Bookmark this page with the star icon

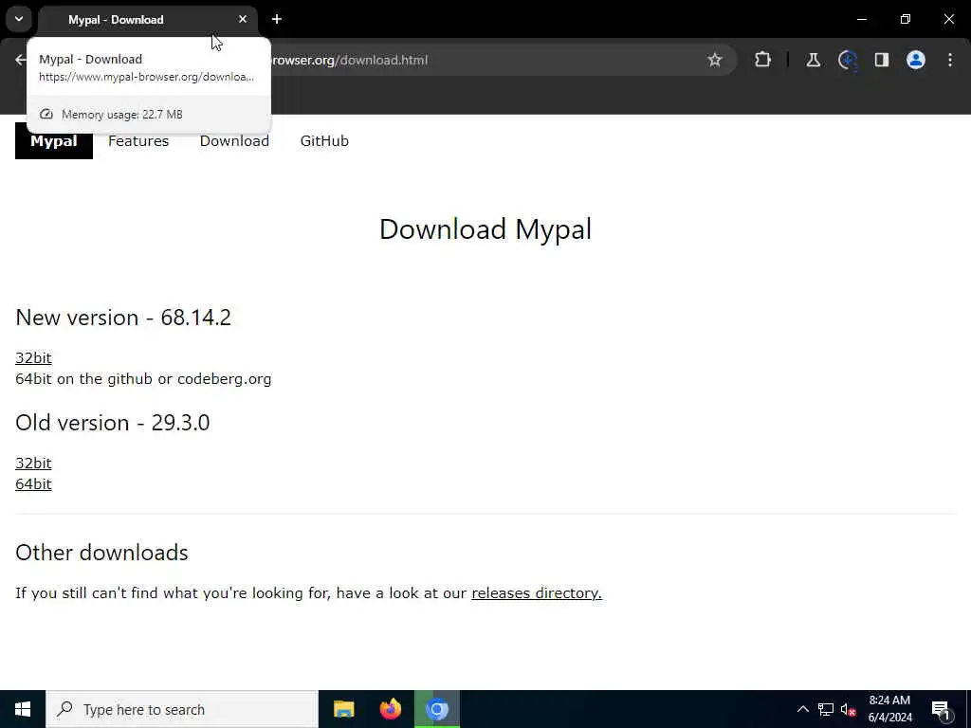(715, 60)
